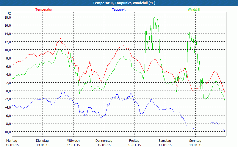Click the 16,0 axis value
The height and width of the screenshot is (148, 238).
tap(8, 25)
